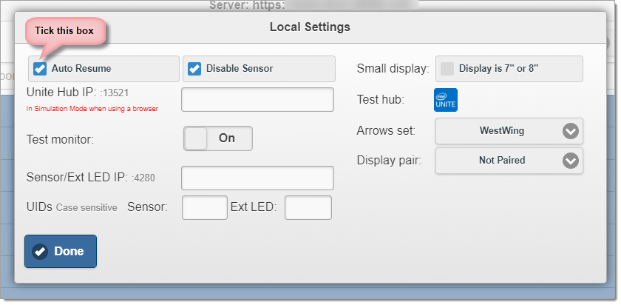This screenshot has width=621, height=305.
Task: Click the checkmark icon on Done button
Action: pyautogui.click(x=40, y=252)
